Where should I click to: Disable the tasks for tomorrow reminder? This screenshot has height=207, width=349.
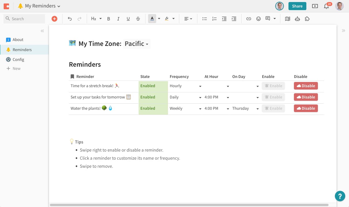click(306, 97)
